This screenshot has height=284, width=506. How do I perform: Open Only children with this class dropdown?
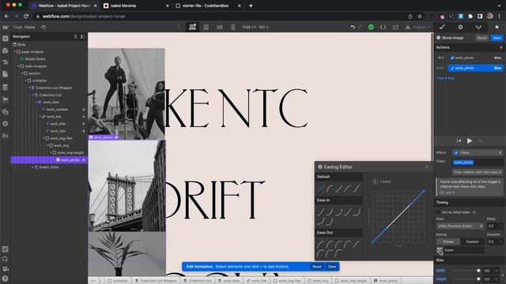(x=478, y=172)
